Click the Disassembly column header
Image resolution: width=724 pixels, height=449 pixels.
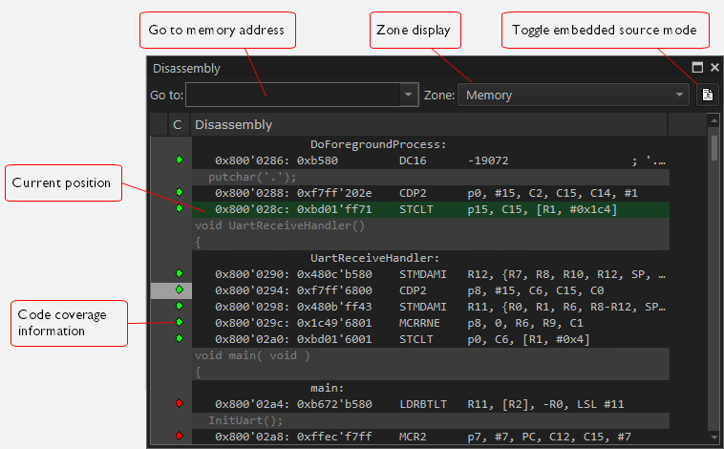429,125
